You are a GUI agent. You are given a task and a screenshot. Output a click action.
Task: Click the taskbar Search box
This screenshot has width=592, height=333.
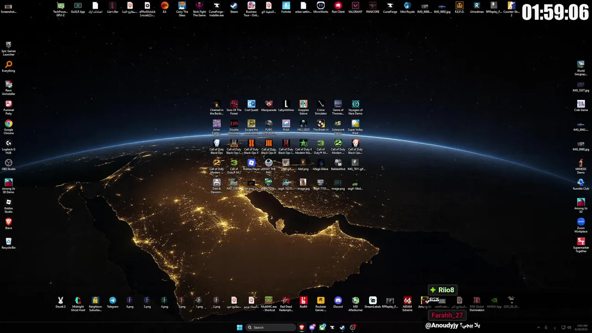[271, 327]
